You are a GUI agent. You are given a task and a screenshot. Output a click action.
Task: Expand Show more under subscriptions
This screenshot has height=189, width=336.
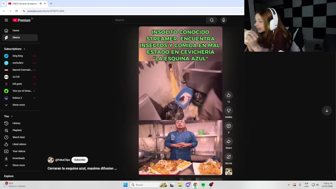tap(20, 105)
